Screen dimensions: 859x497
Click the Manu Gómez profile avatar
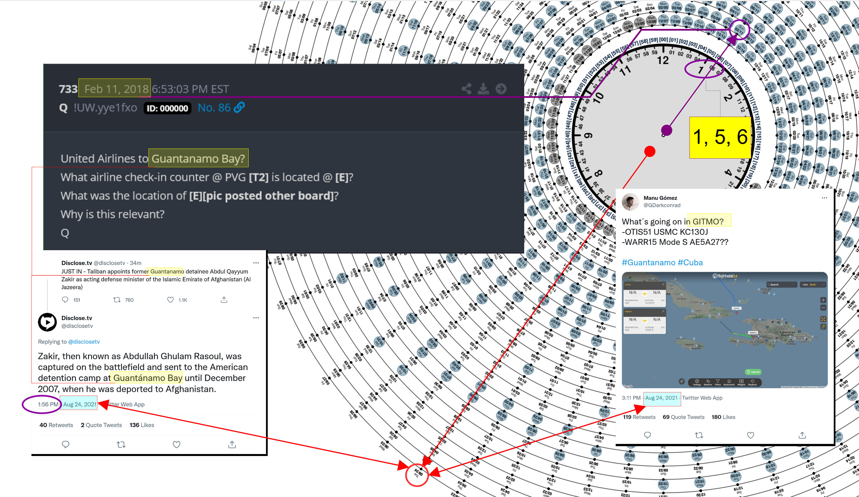[x=631, y=202]
